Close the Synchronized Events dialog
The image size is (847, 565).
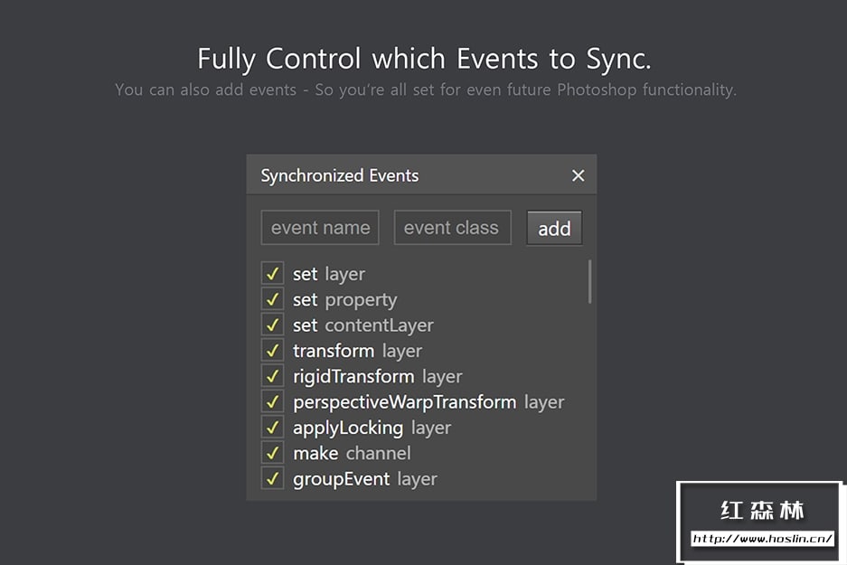click(579, 175)
